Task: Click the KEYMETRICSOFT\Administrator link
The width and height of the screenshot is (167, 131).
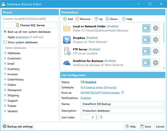Action: pyautogui.click(x=100, y=93)
